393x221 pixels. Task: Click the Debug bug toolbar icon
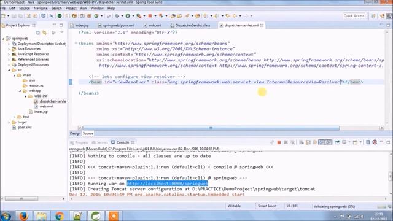point(117,16)
